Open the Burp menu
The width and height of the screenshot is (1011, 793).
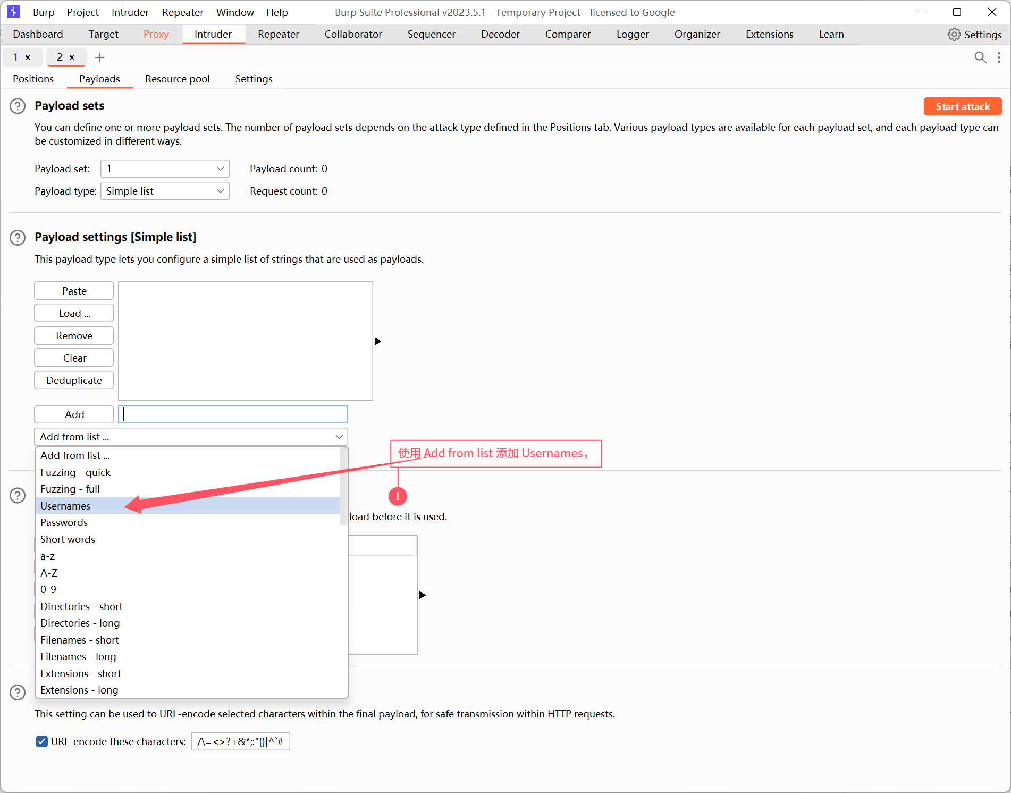click(44, 12)
